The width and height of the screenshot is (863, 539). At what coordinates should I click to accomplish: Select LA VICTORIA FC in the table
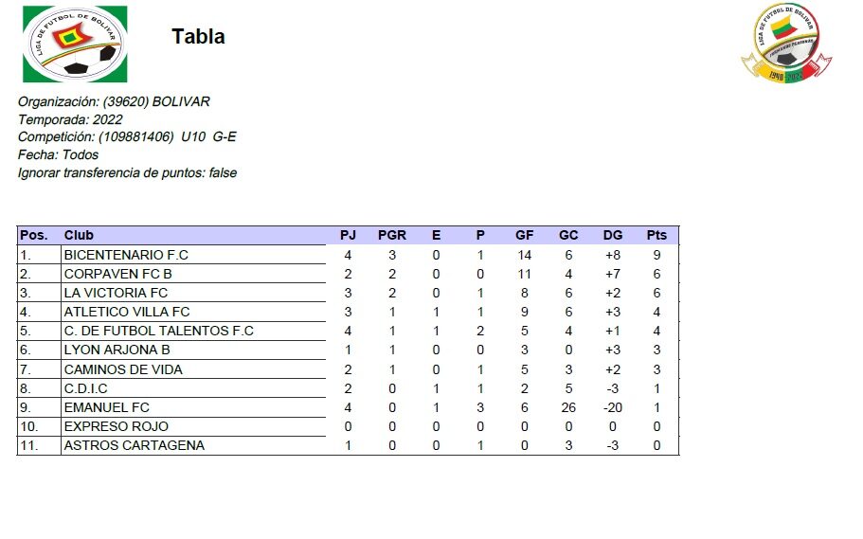116,293
